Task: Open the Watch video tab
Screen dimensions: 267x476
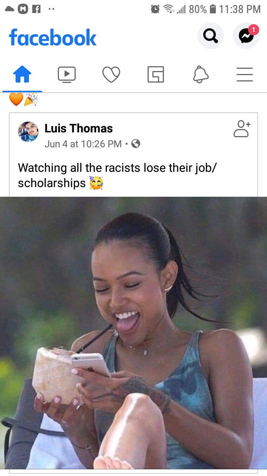Action: point(67,74)
